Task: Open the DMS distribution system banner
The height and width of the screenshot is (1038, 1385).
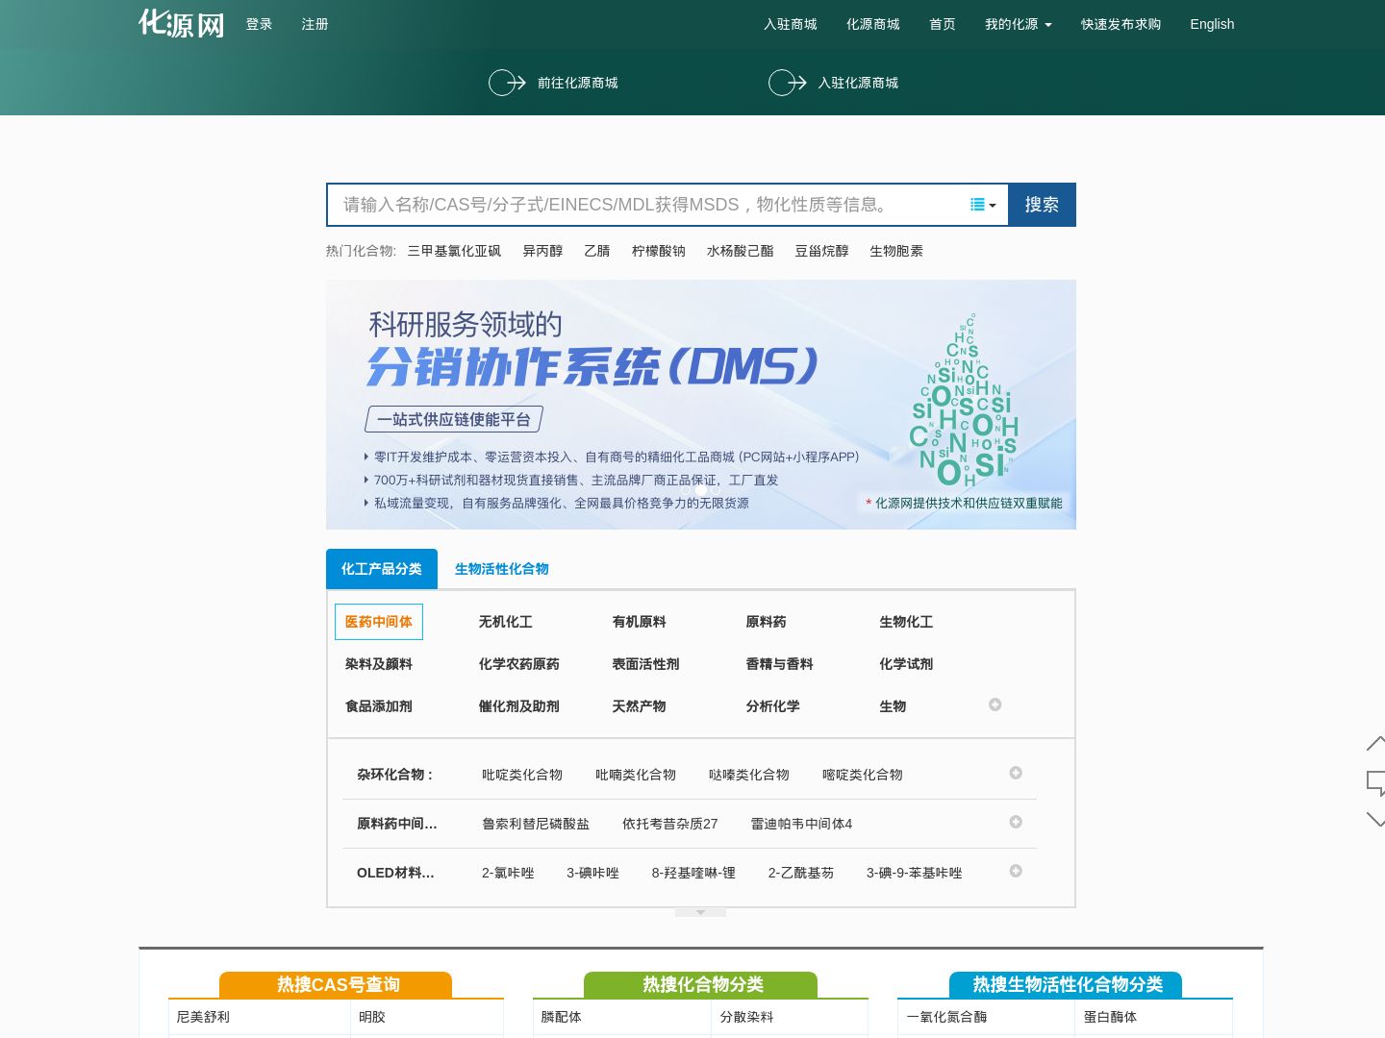Action: (701, 405)
